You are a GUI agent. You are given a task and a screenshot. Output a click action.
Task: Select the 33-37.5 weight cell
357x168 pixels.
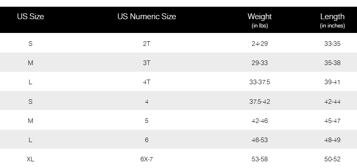pos(260,82)
